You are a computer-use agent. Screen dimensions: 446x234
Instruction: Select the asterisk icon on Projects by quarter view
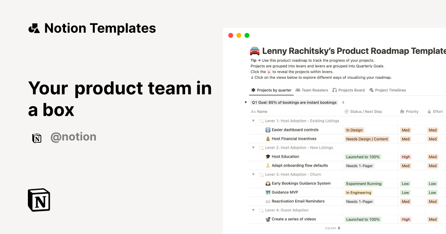coord(253,90)
